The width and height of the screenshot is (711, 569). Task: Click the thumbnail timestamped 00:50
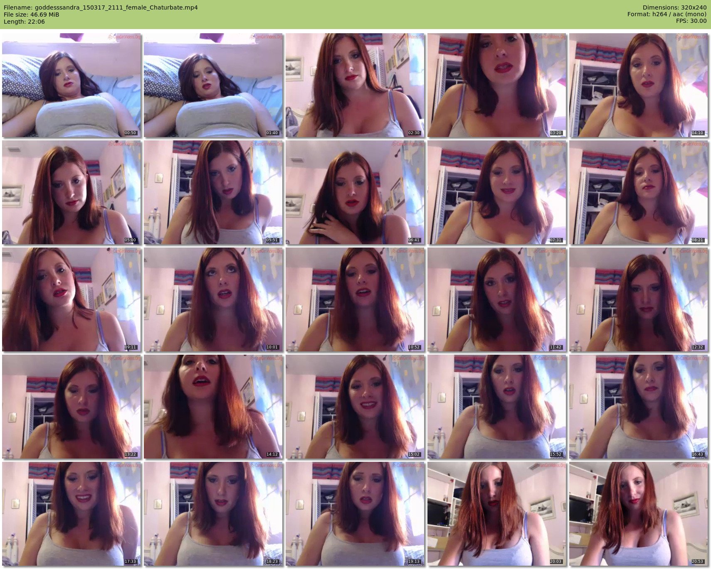[x=72, y=85]
